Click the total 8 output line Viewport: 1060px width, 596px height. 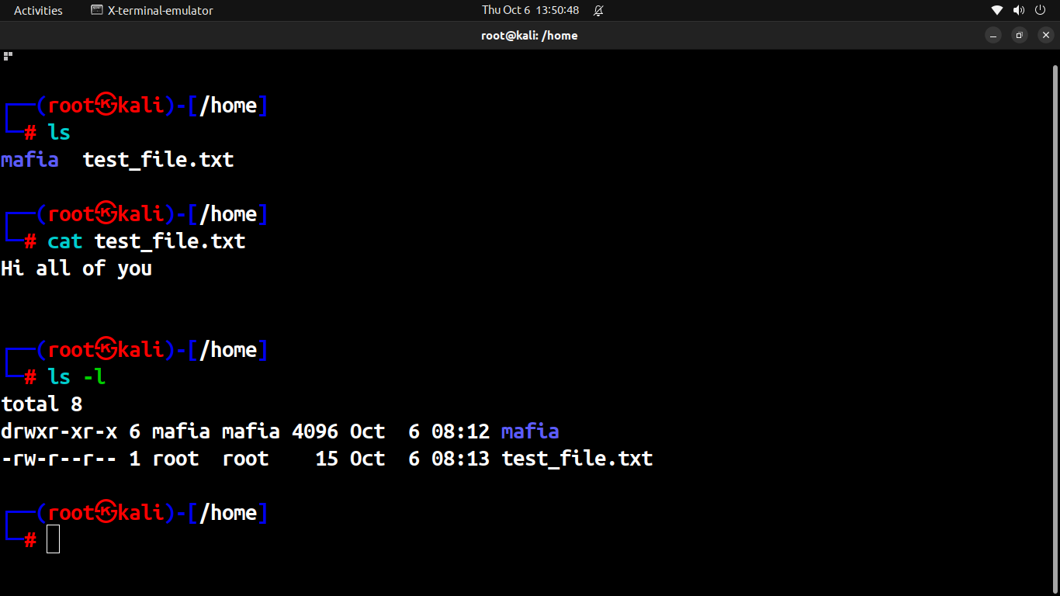[x=43, y=404]
